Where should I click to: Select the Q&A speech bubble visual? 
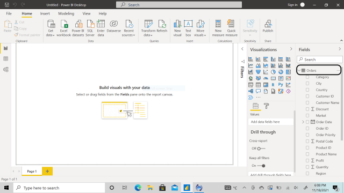[x=258, y=91]
